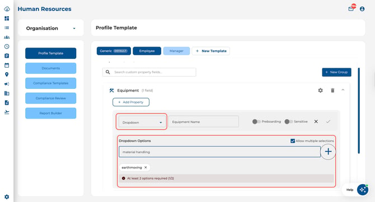Click the material handling option input

coord(219,152)
